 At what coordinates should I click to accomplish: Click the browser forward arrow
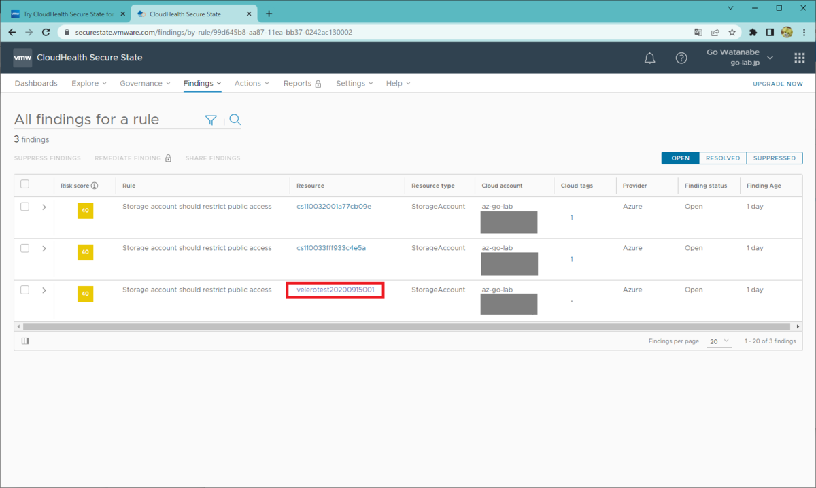click(29, 32)
